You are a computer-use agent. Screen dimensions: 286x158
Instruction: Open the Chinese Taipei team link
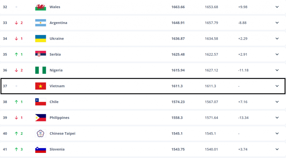62,134
